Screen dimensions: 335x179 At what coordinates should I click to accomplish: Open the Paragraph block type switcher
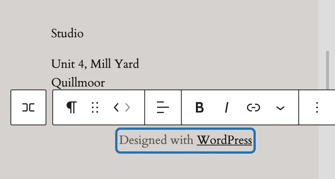coord(71,107)
